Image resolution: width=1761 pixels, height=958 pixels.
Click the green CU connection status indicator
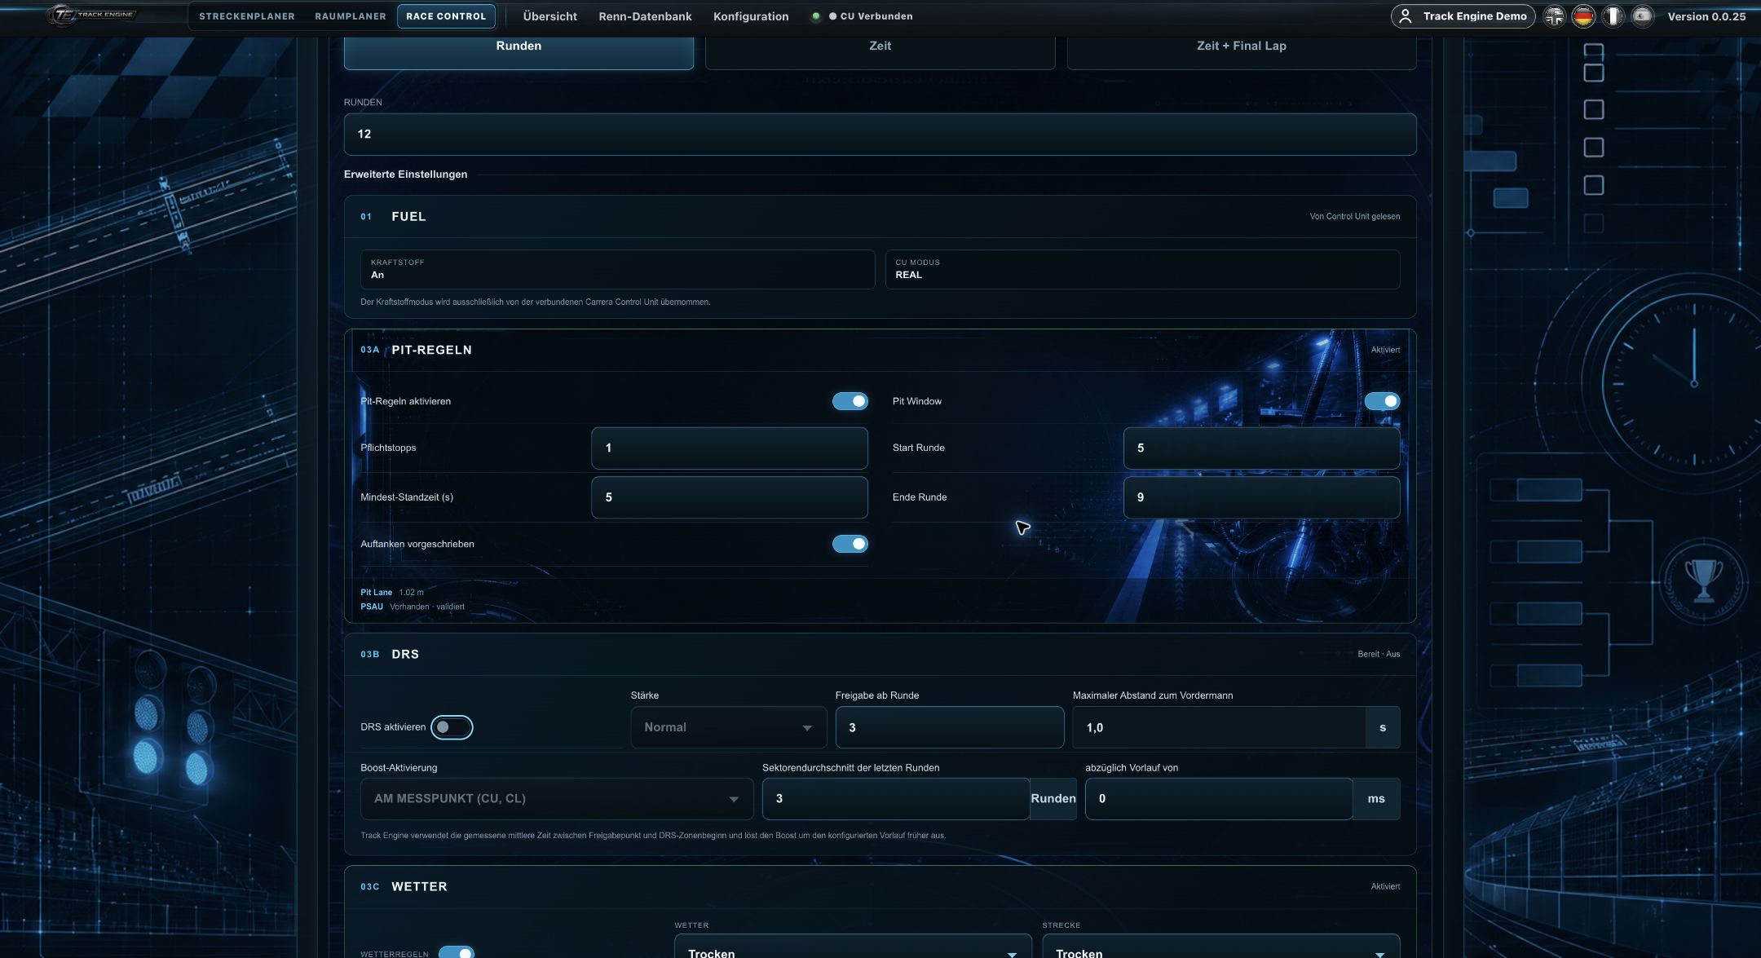click(815, 16)
